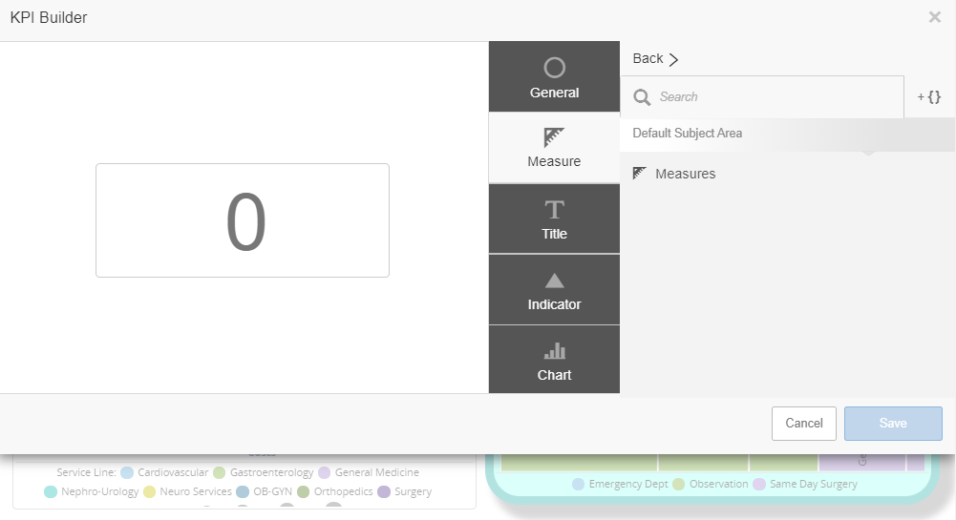Screen dimensions: 956x520
Task: Click the Cancel button
Action: [x=803, y=424]
